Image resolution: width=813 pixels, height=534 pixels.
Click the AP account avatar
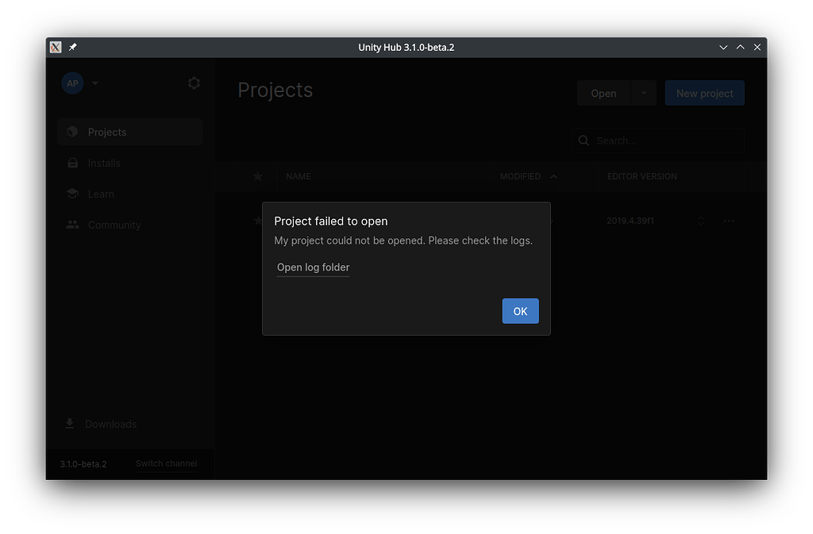click(x=72, y=83)
